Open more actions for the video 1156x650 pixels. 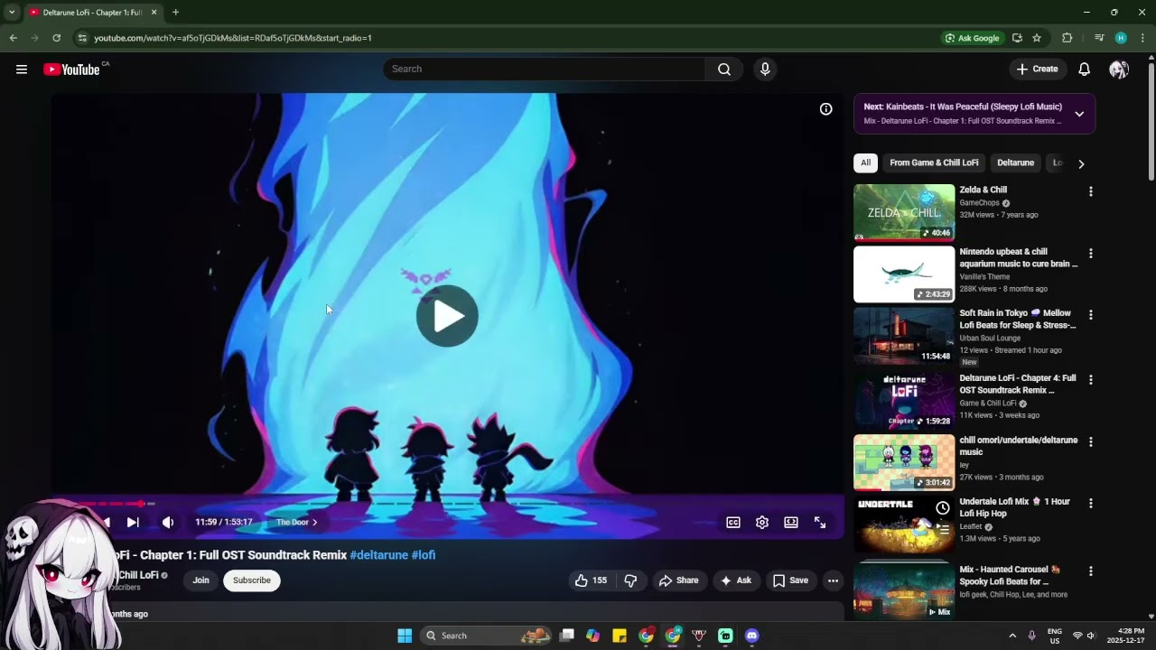(x=833, y=580)
